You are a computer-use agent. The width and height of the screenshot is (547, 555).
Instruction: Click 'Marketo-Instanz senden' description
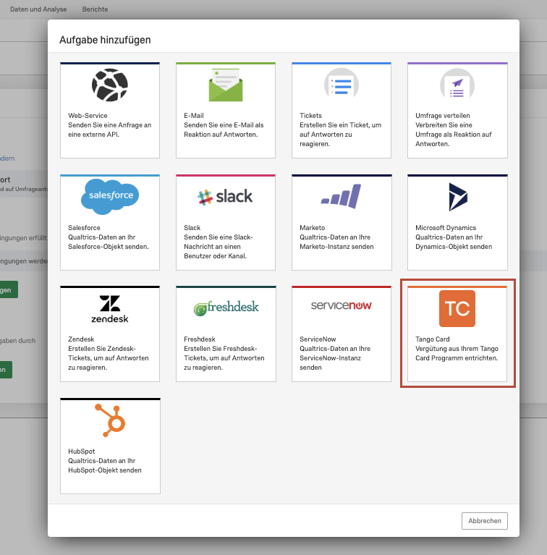336,242
